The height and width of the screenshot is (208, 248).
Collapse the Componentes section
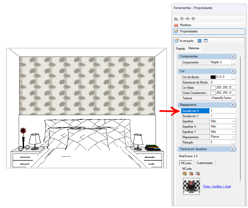233,56
